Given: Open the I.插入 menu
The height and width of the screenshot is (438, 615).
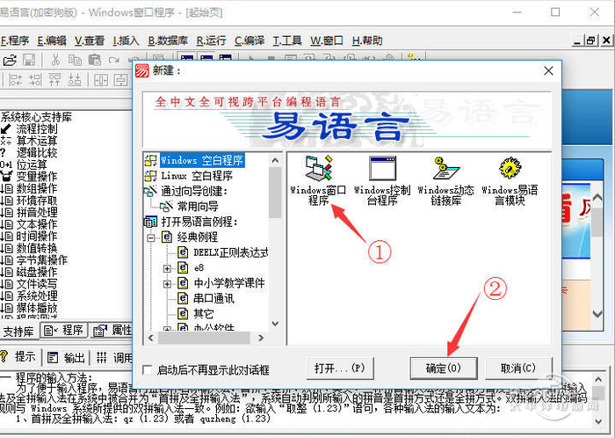Looking at the screenshot, I should click(x=126, y=40).
